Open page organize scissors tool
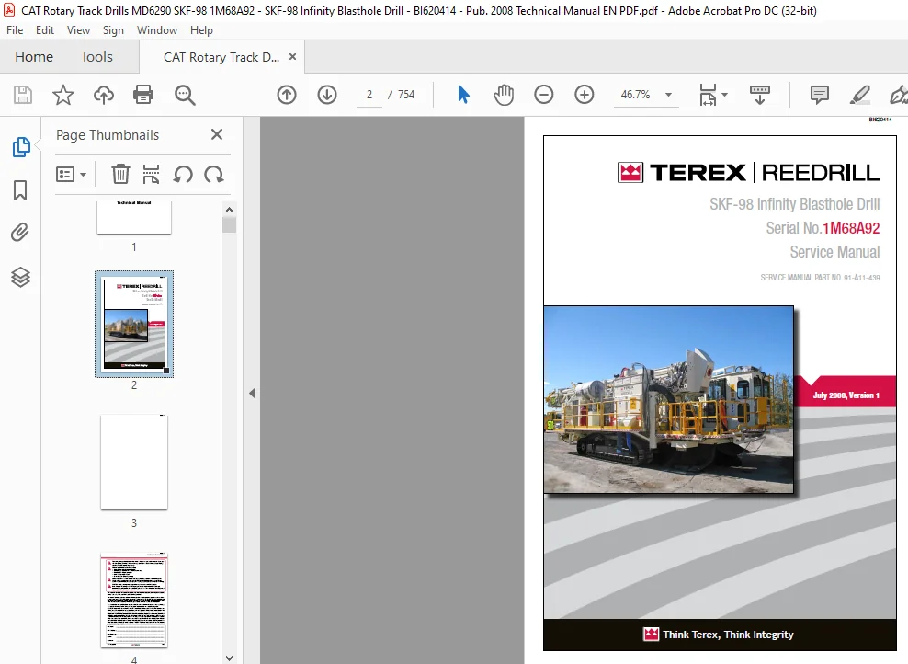 pyautogui.click(x=151, y=174)
